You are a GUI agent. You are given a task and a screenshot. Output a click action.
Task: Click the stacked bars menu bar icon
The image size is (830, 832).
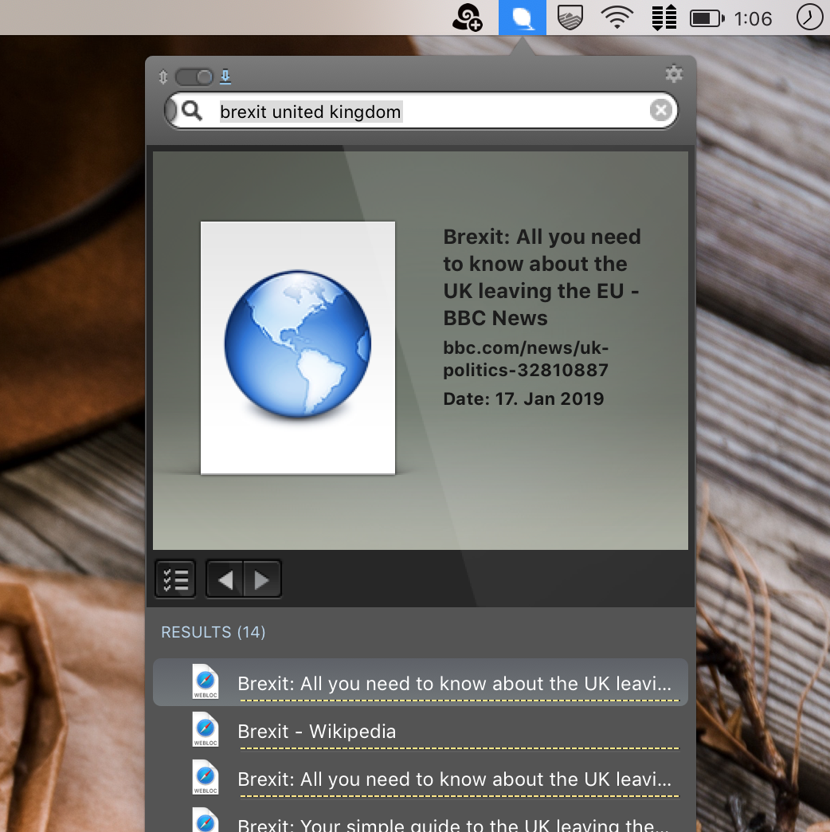(x=664, y=18)
